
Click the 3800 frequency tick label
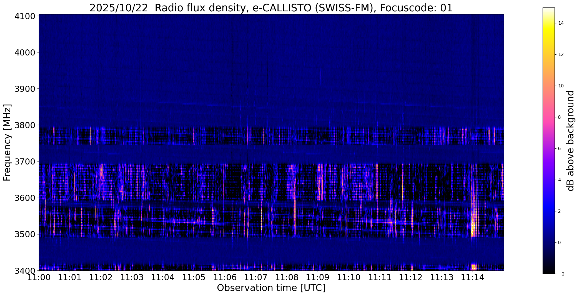(25, 125)
